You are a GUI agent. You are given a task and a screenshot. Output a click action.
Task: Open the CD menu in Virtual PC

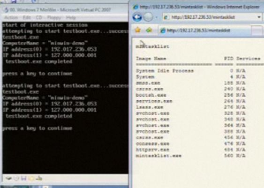[x=39, y=17]
